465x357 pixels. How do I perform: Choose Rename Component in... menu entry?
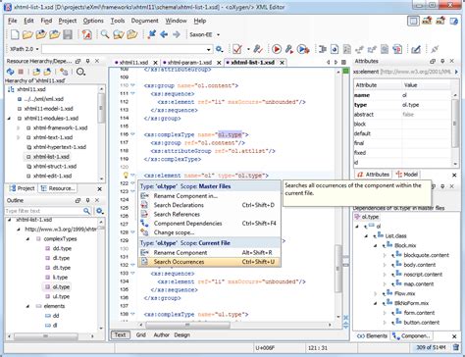point(209,196)
